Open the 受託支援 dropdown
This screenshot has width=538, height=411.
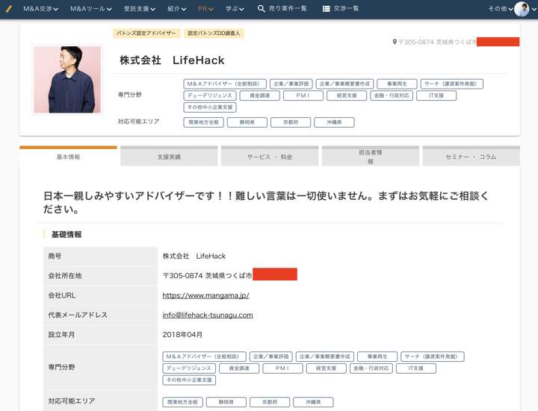[139, 9]
